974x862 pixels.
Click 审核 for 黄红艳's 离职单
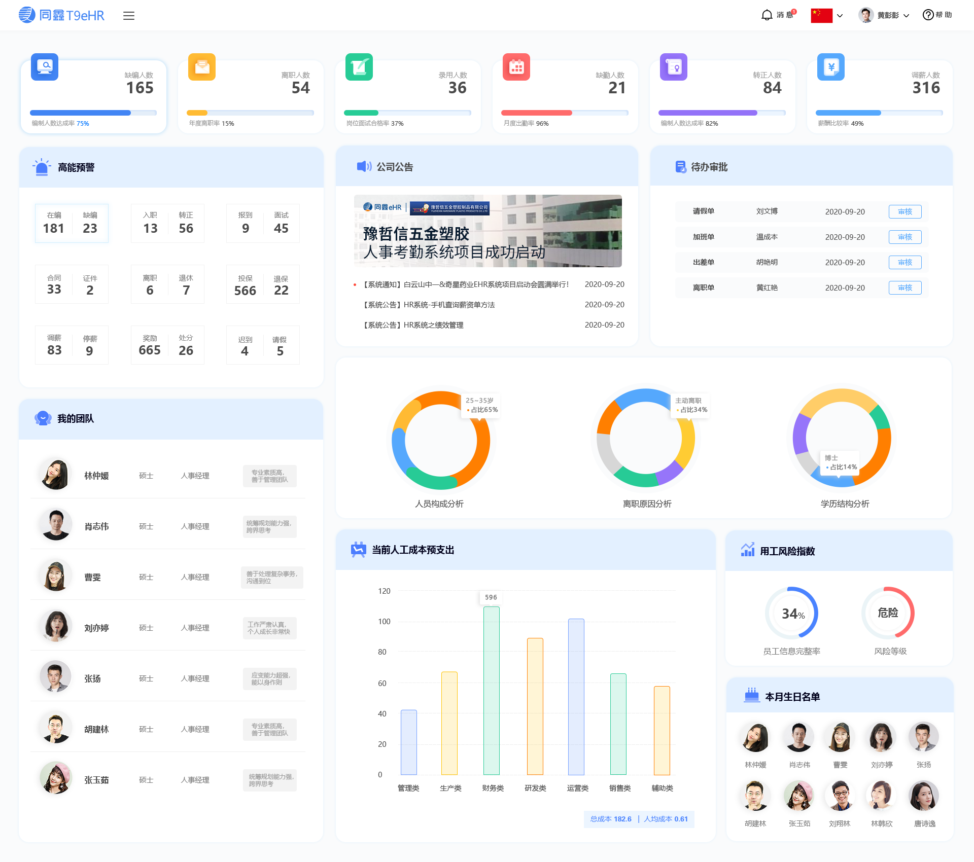[x=905, y=288]
